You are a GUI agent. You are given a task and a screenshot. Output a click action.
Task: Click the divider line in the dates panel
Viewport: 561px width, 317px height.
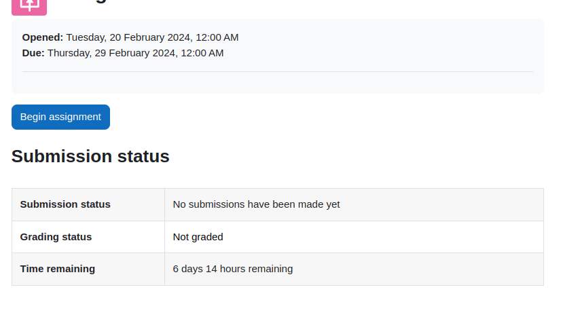click(278, 71)
